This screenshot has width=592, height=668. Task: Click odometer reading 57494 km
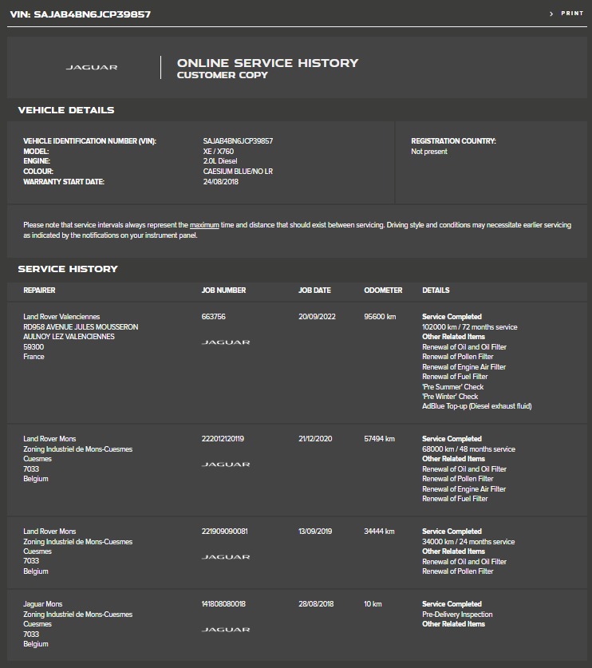tap(380, 438)
